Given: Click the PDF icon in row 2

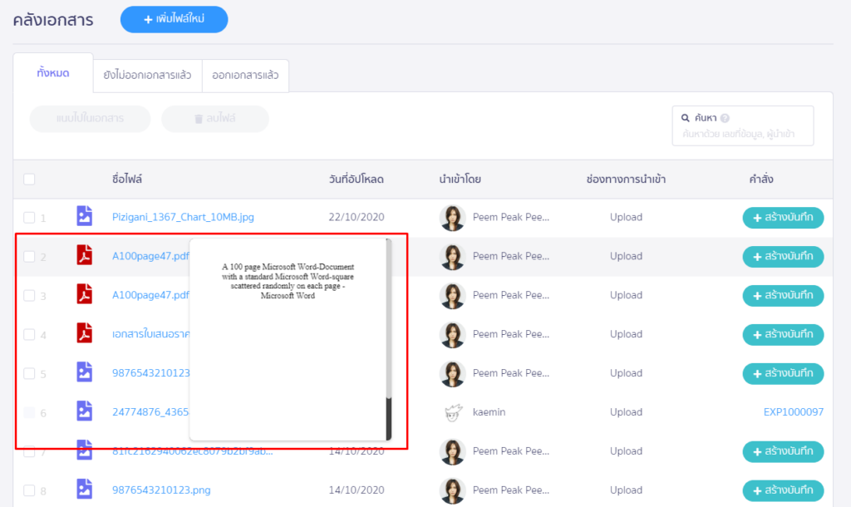Looking at the screenshot, I should (84, 255).
